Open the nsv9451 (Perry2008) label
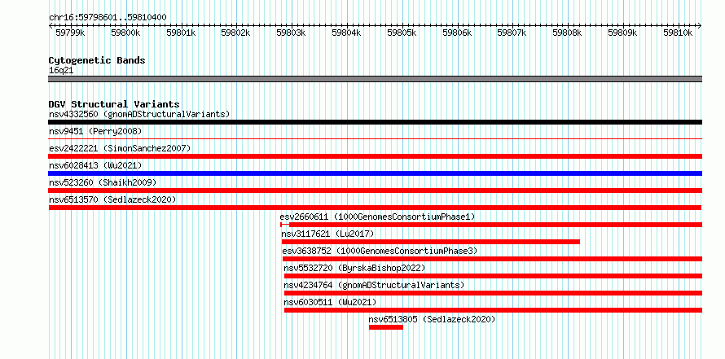The height and width of the screenshot is (359, 725). (x=95, y=131)
